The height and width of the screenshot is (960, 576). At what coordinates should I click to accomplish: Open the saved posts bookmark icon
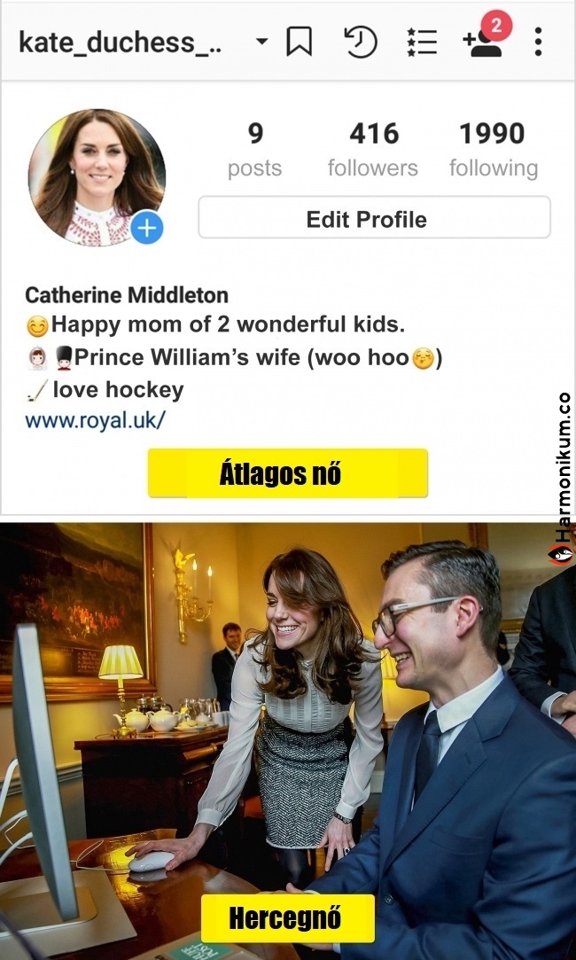point(299,43)
